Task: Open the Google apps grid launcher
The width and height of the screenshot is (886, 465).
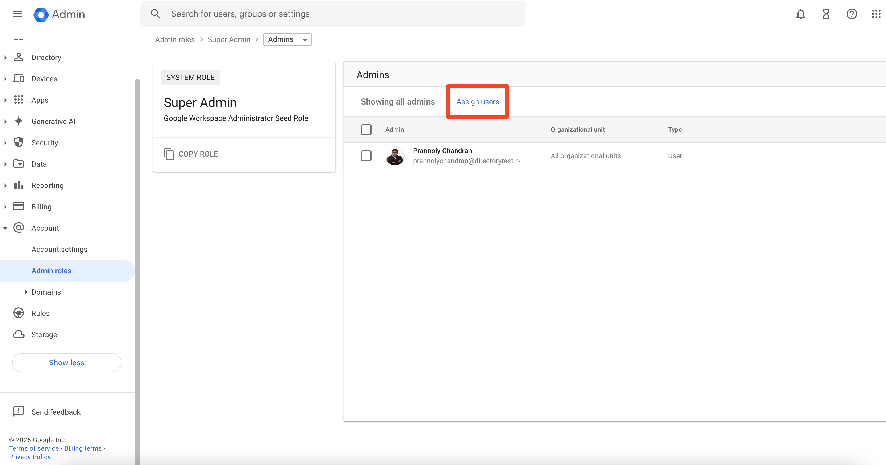Action: pos(876,14)
